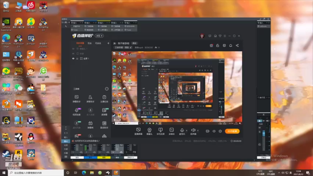Click the share icon above preview
Viewport: 313px width, 176px height.
[237, 45]
